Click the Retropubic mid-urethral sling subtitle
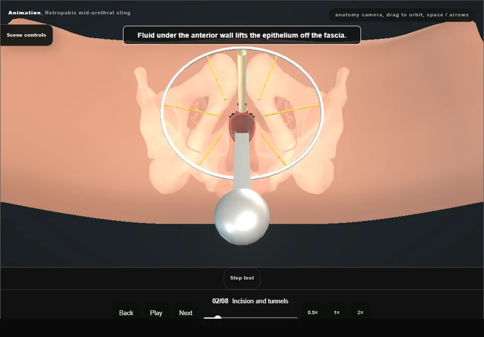This screenshot has width=484, height=337. (x=88, y=13)
